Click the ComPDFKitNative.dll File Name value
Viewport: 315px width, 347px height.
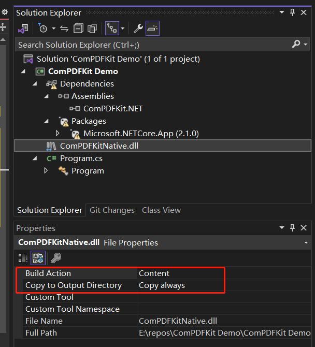[178, 321]
